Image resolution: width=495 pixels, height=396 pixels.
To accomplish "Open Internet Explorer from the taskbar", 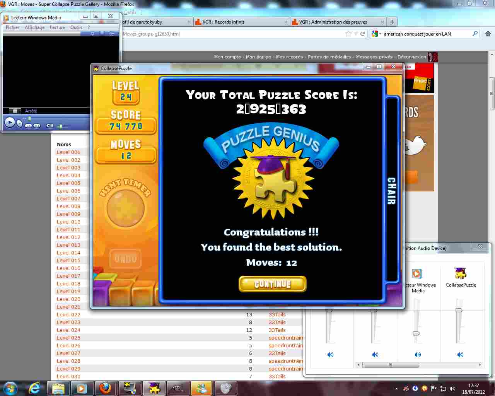I will 34,388.
